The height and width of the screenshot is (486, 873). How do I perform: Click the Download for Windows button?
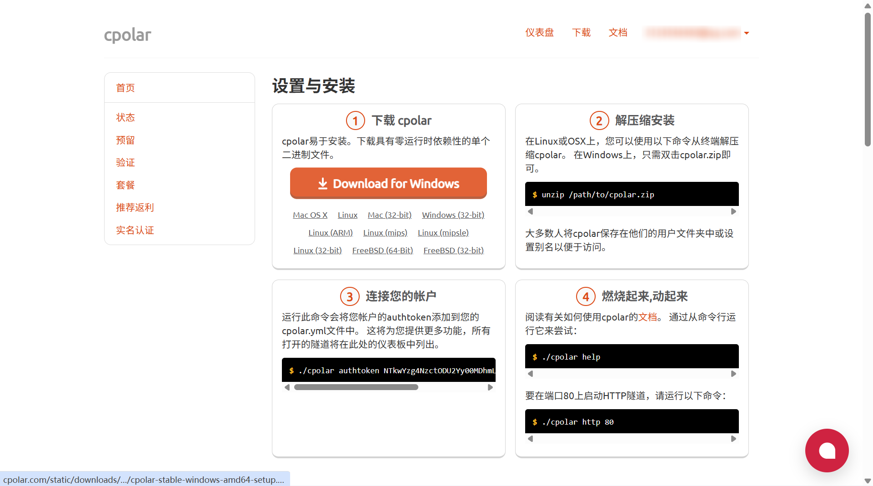[x=388, y=183]
